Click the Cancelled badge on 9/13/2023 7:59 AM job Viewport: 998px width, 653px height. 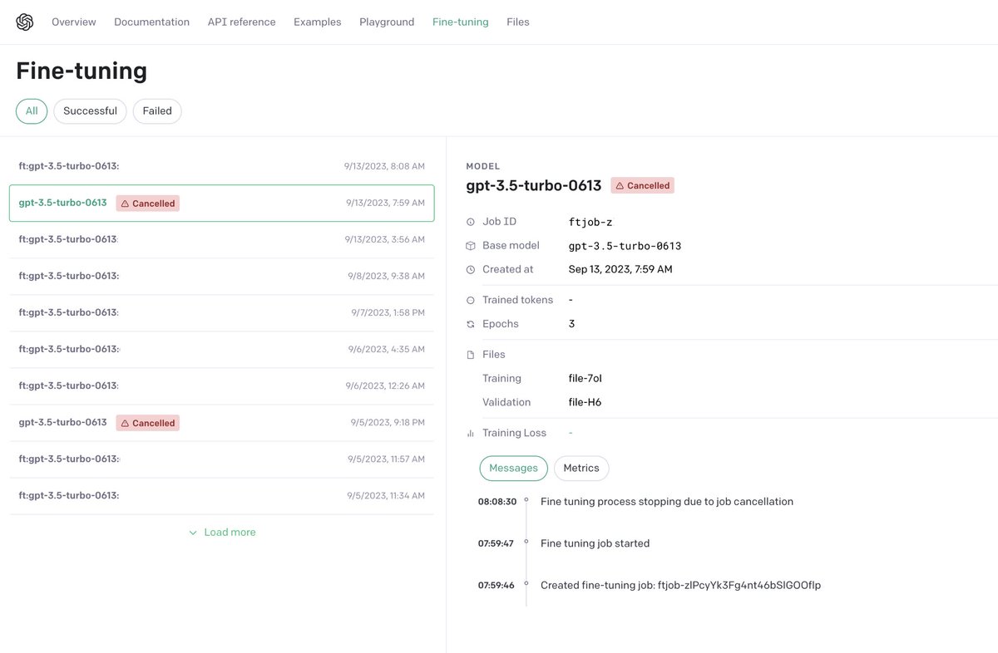pos(148,203)
